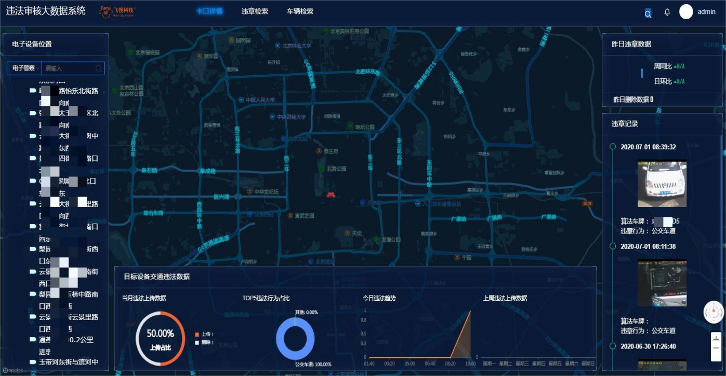
Task: Open the search icon in the header
Action: point(648,14)
